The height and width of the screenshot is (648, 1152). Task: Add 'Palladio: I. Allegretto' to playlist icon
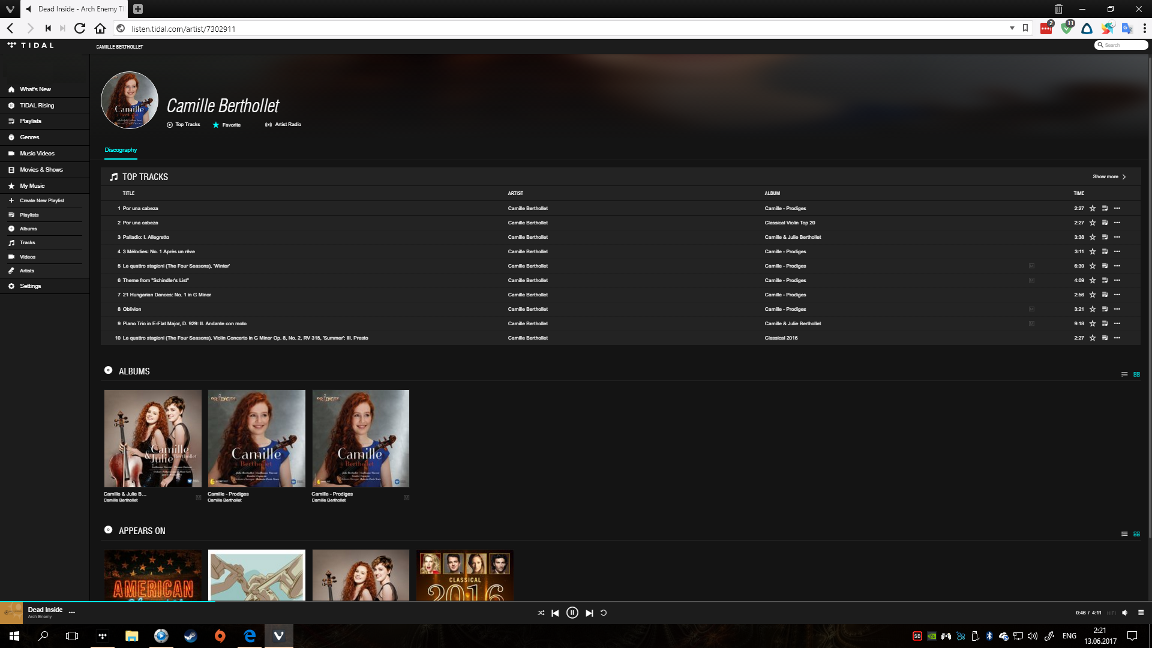coord(1105,237)
